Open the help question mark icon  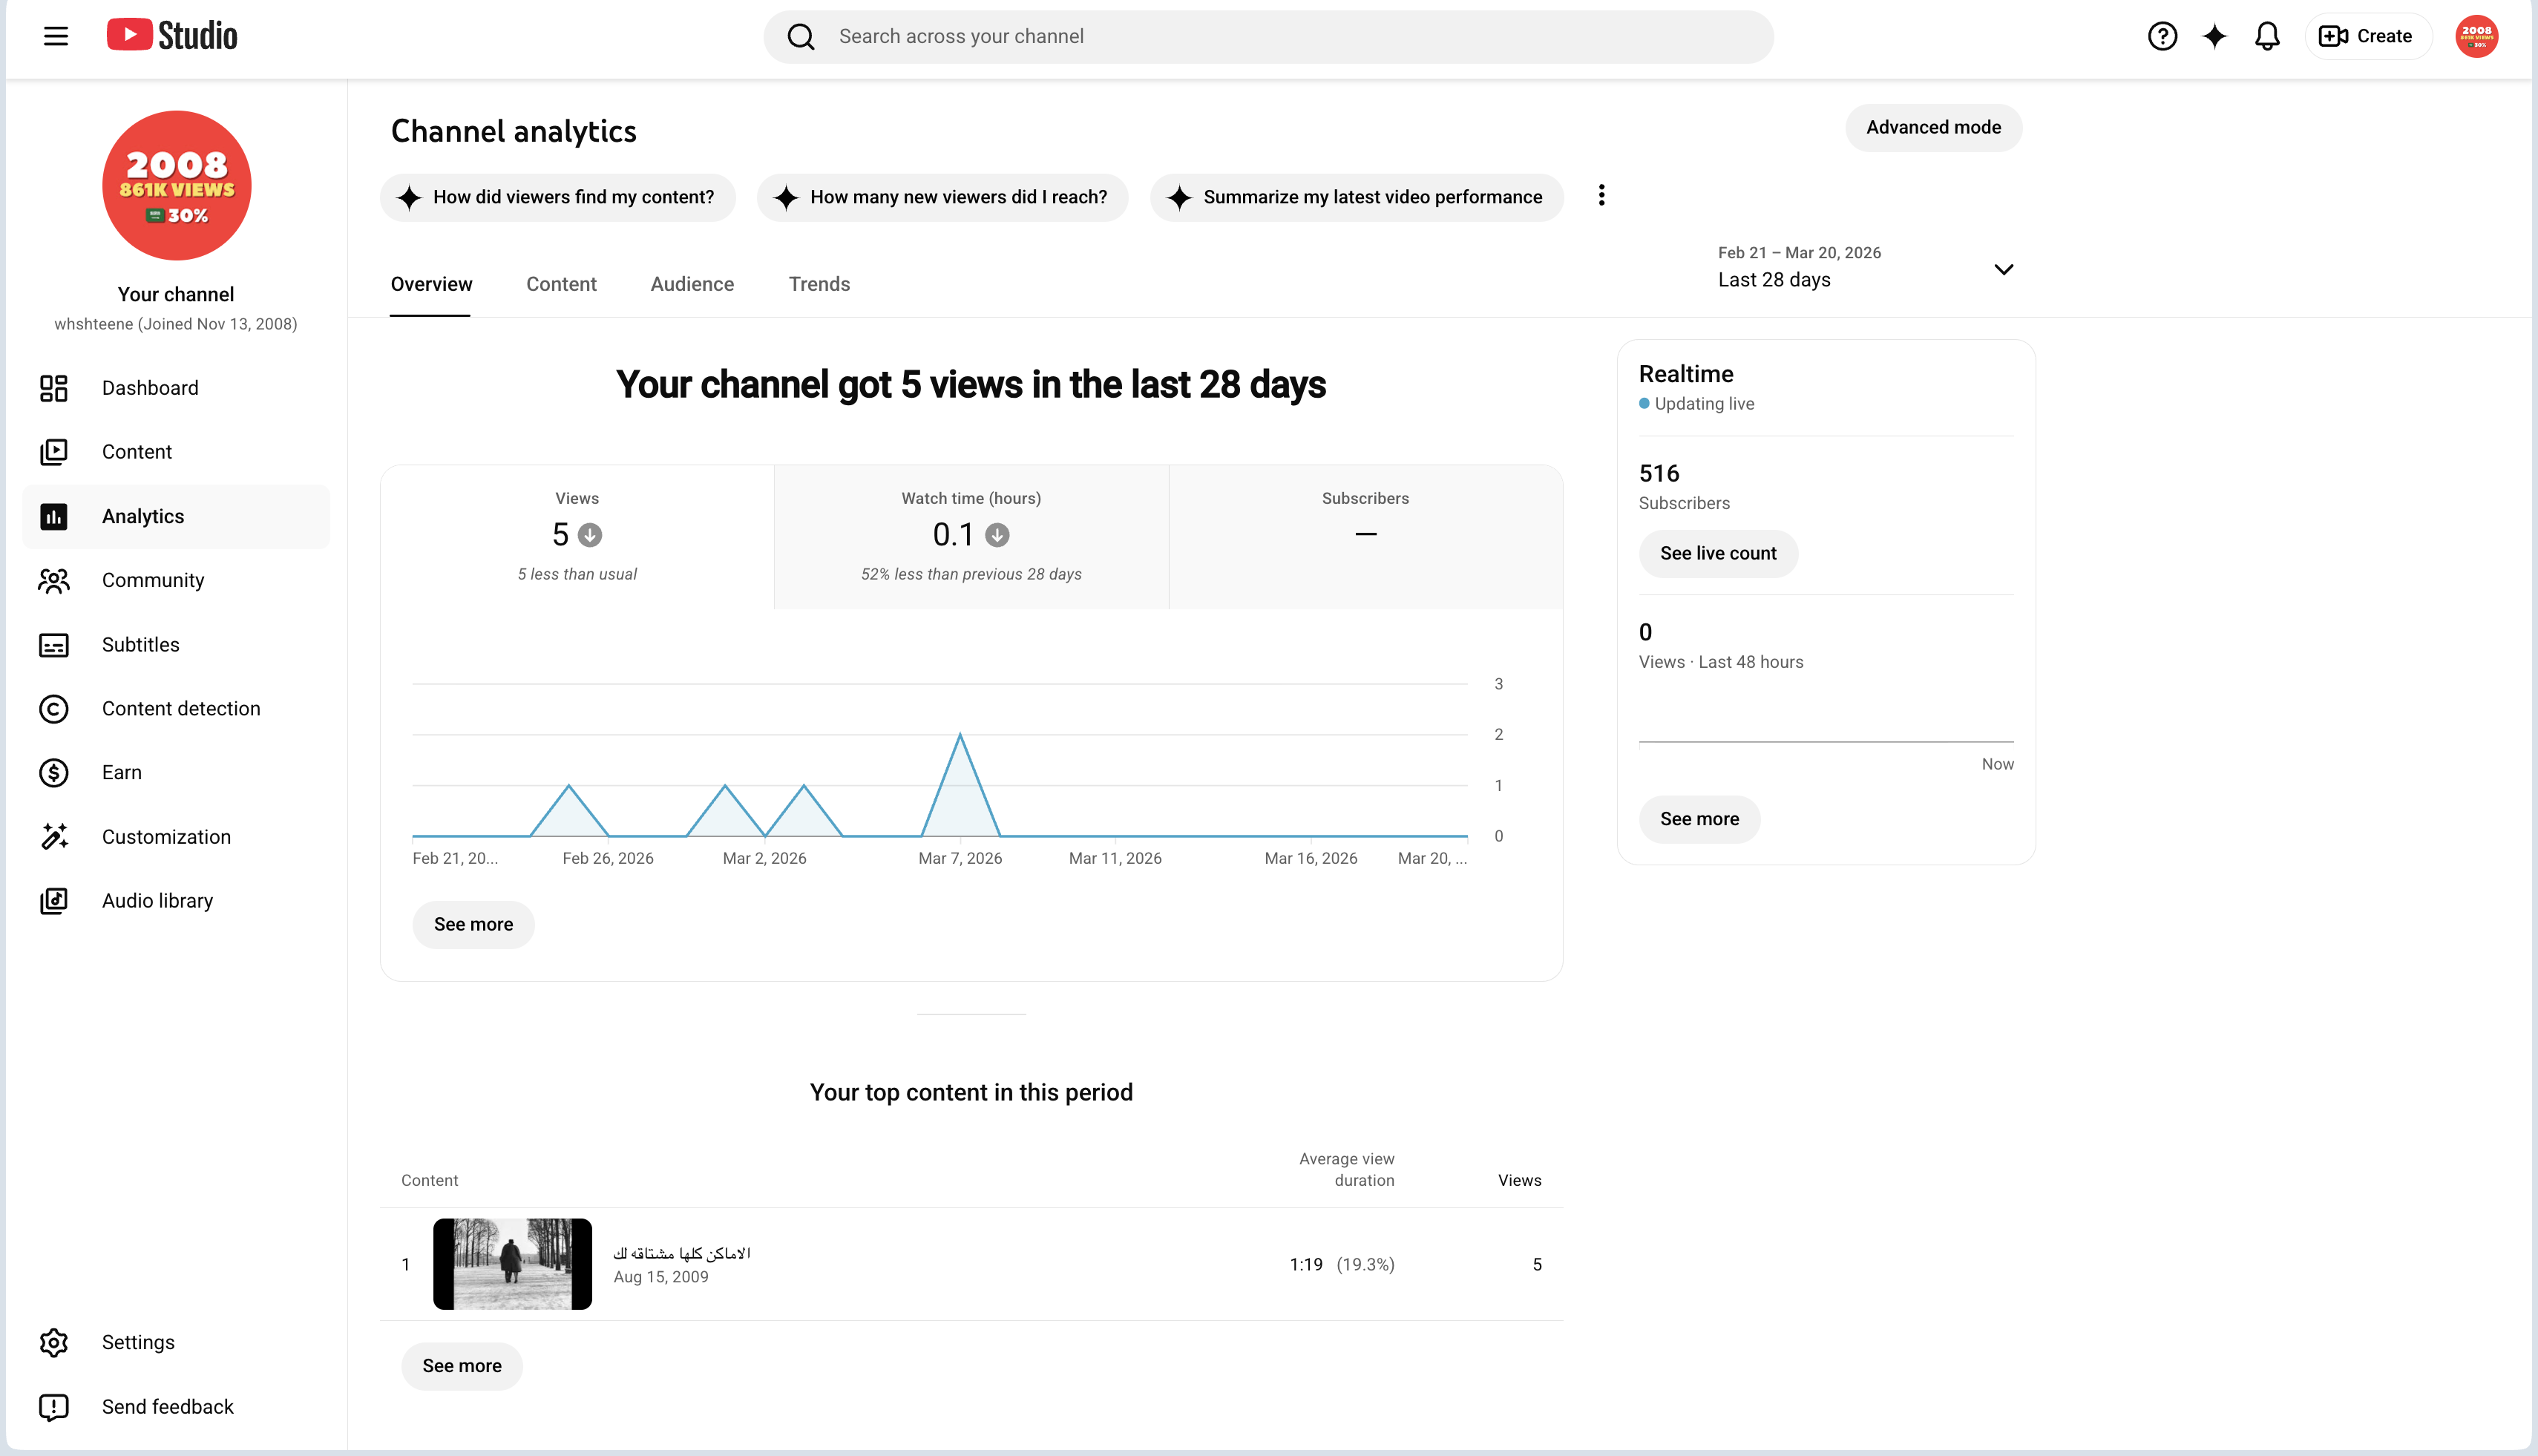(2162, 37)
